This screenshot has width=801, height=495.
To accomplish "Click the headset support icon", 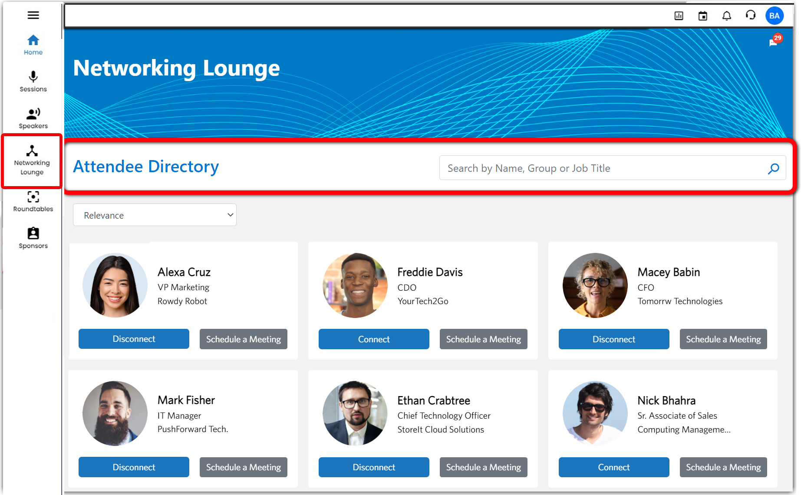I will coord(751,16).
